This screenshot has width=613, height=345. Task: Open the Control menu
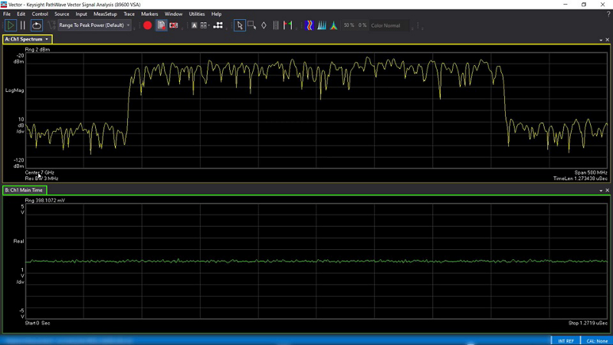40,14
